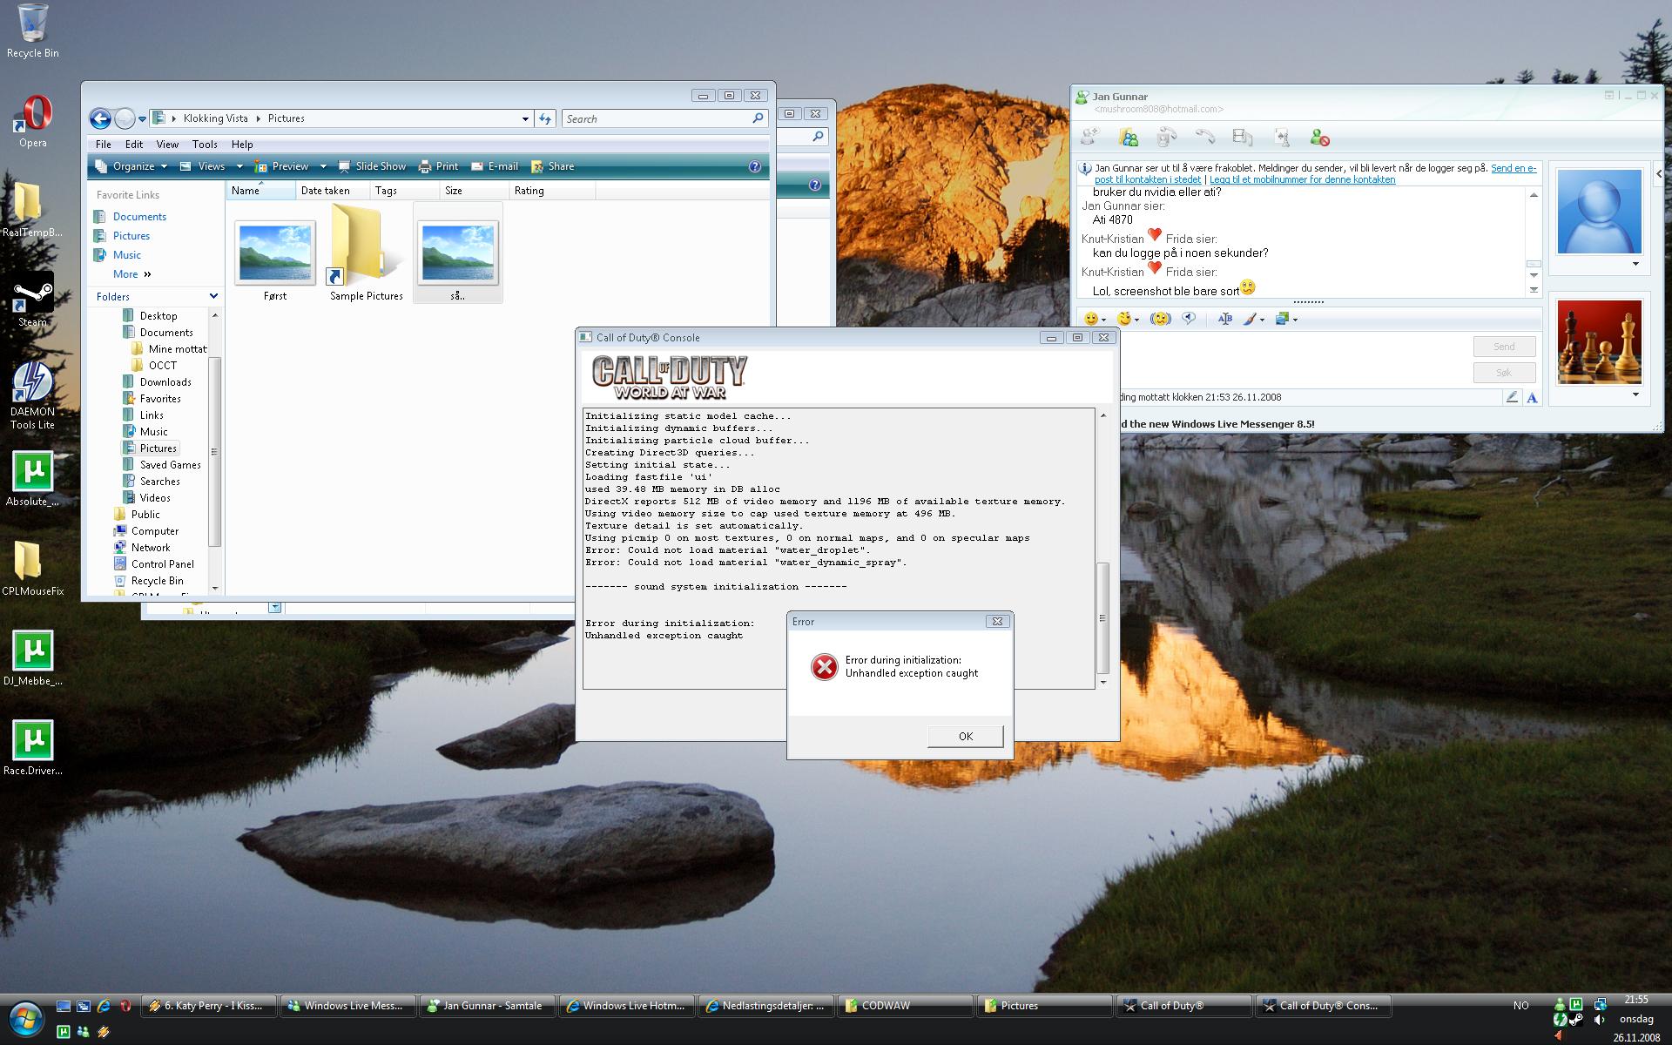Image resolution: width=1672 pixels, height=1045 pixels.
Task: Select Downloads in the folder tree
Action: tap(165, 382)
